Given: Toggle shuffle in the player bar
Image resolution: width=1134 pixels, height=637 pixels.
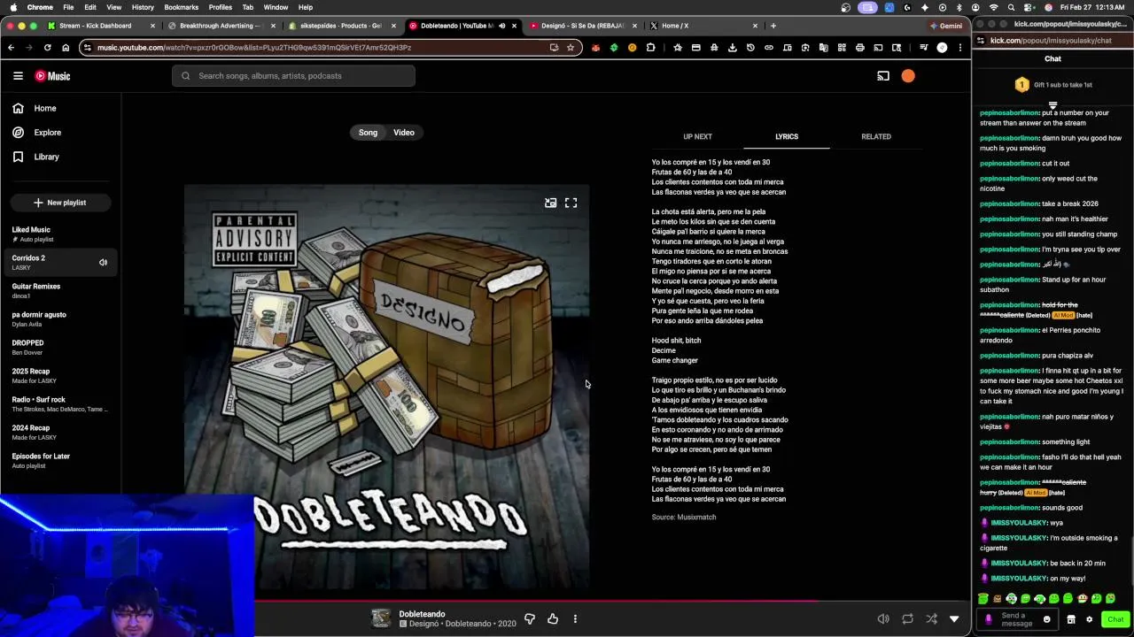Looking at the screenshot, I should point(931,618).
